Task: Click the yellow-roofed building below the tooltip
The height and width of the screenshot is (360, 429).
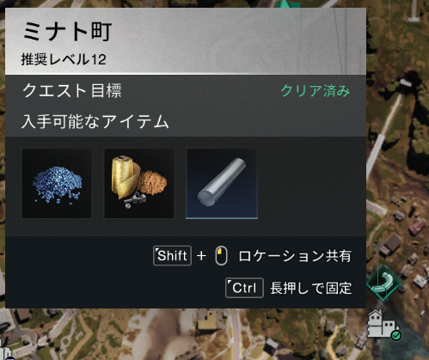Action: tap(209, 320)
